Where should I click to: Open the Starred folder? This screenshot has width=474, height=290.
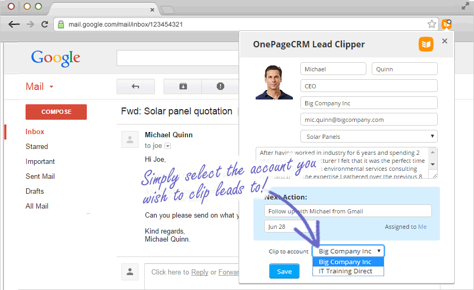click(x=37, y=146)
